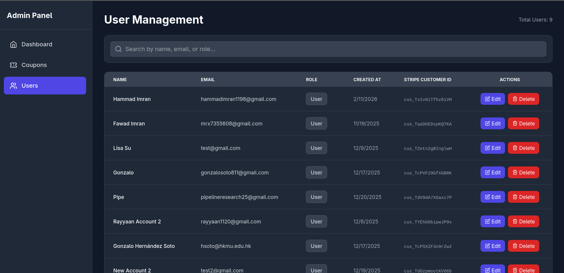The image size is (564, 273).
Task: Click the magnifying glass search icon
Action: tap(118, 49)
